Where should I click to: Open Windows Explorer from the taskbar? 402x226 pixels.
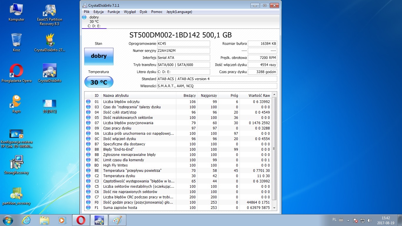click(x=44, y=220)
